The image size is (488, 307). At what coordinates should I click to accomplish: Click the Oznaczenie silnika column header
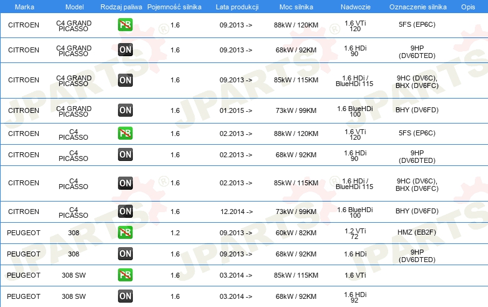418,7
